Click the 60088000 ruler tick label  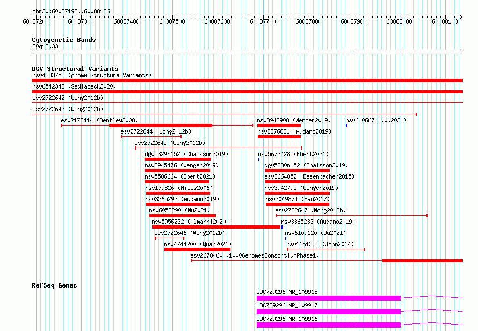click(399, 21)
